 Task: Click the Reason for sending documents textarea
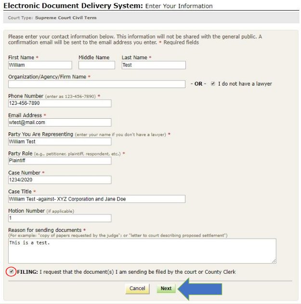142,251
